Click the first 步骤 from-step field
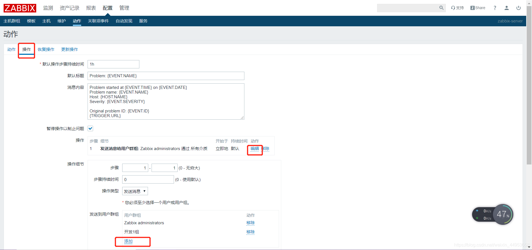The height and width of the screenshot is (250, 532). pos(135,168)
